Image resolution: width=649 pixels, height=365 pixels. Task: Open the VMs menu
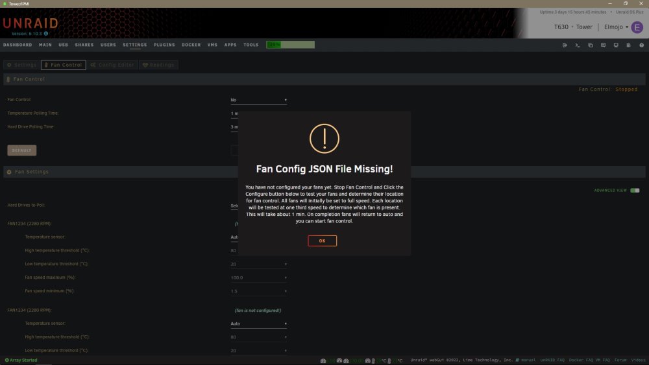pos(212,45)
